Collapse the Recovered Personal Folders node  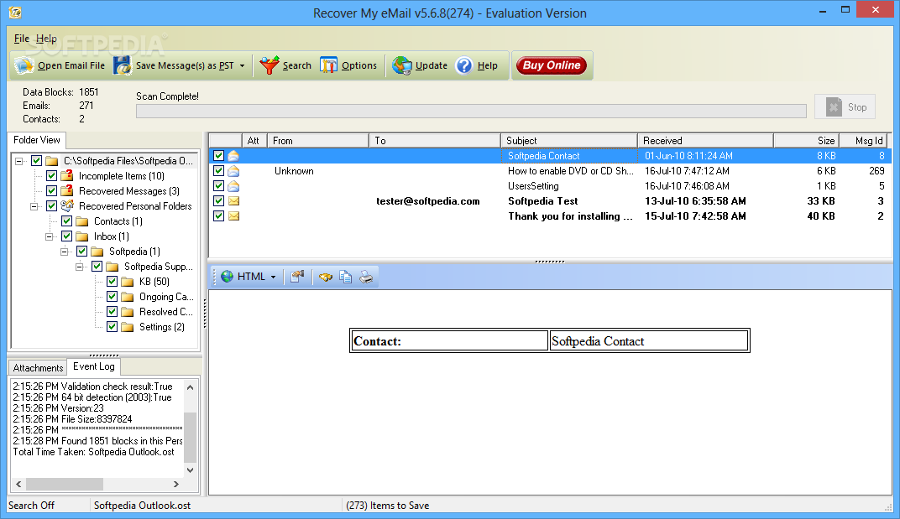[34, 206]
